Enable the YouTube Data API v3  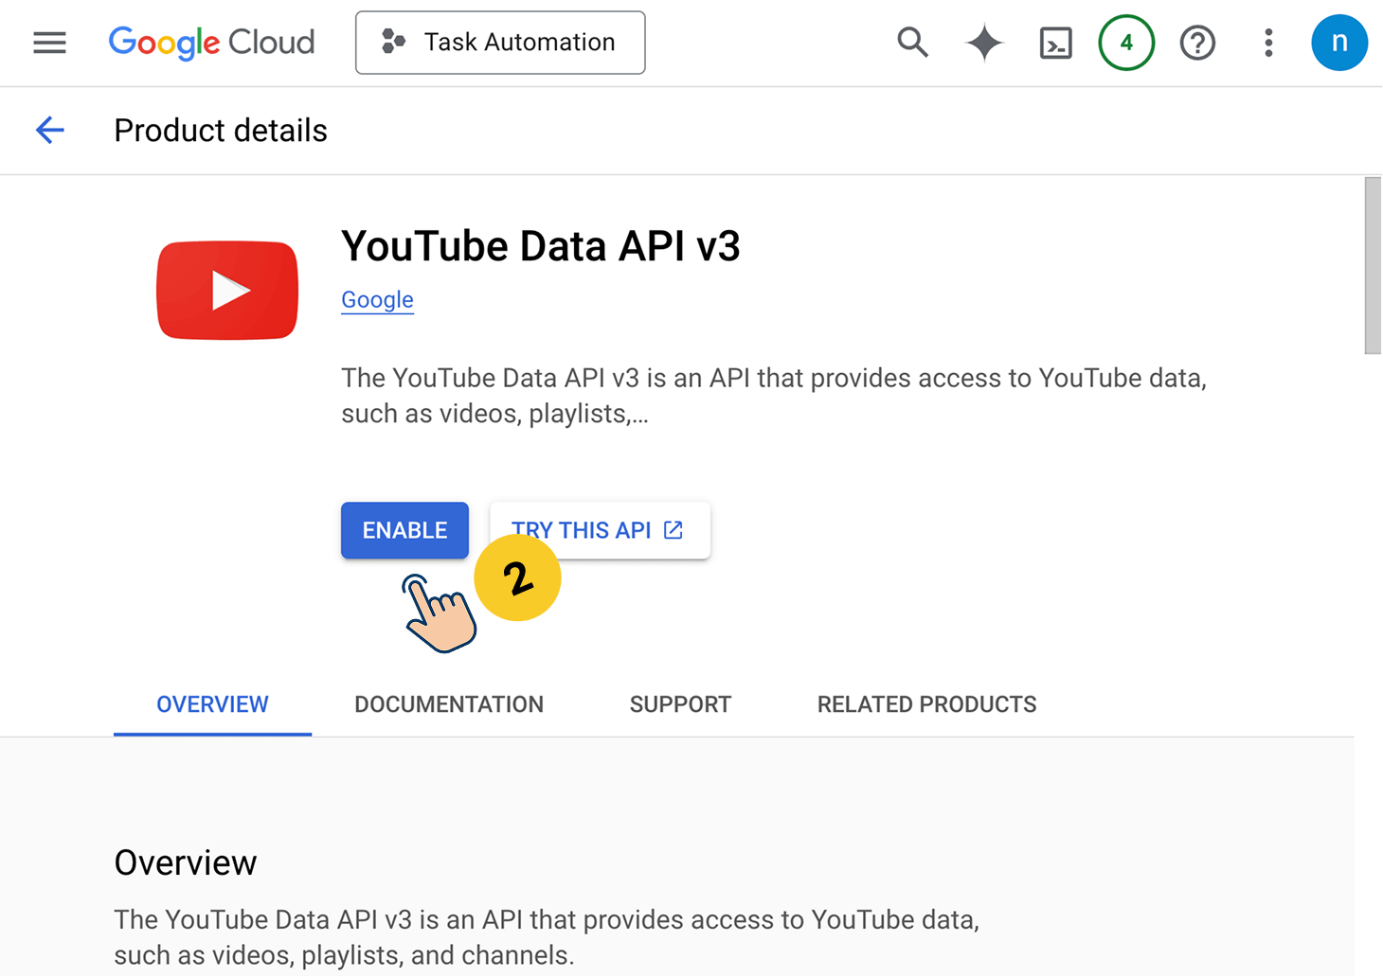(x=404, y=530)
